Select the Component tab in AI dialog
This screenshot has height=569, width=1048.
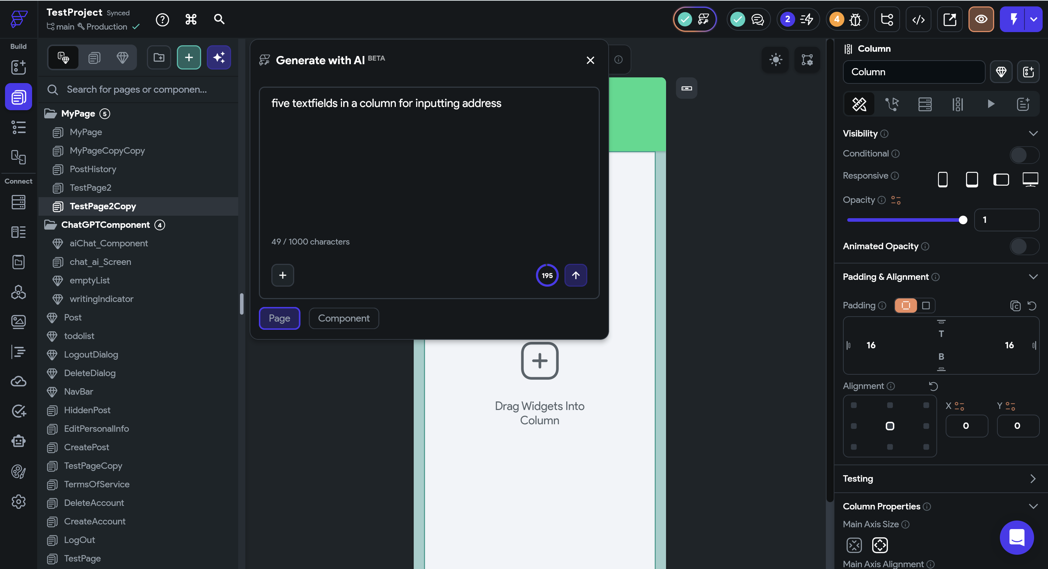tap(343, 318)
